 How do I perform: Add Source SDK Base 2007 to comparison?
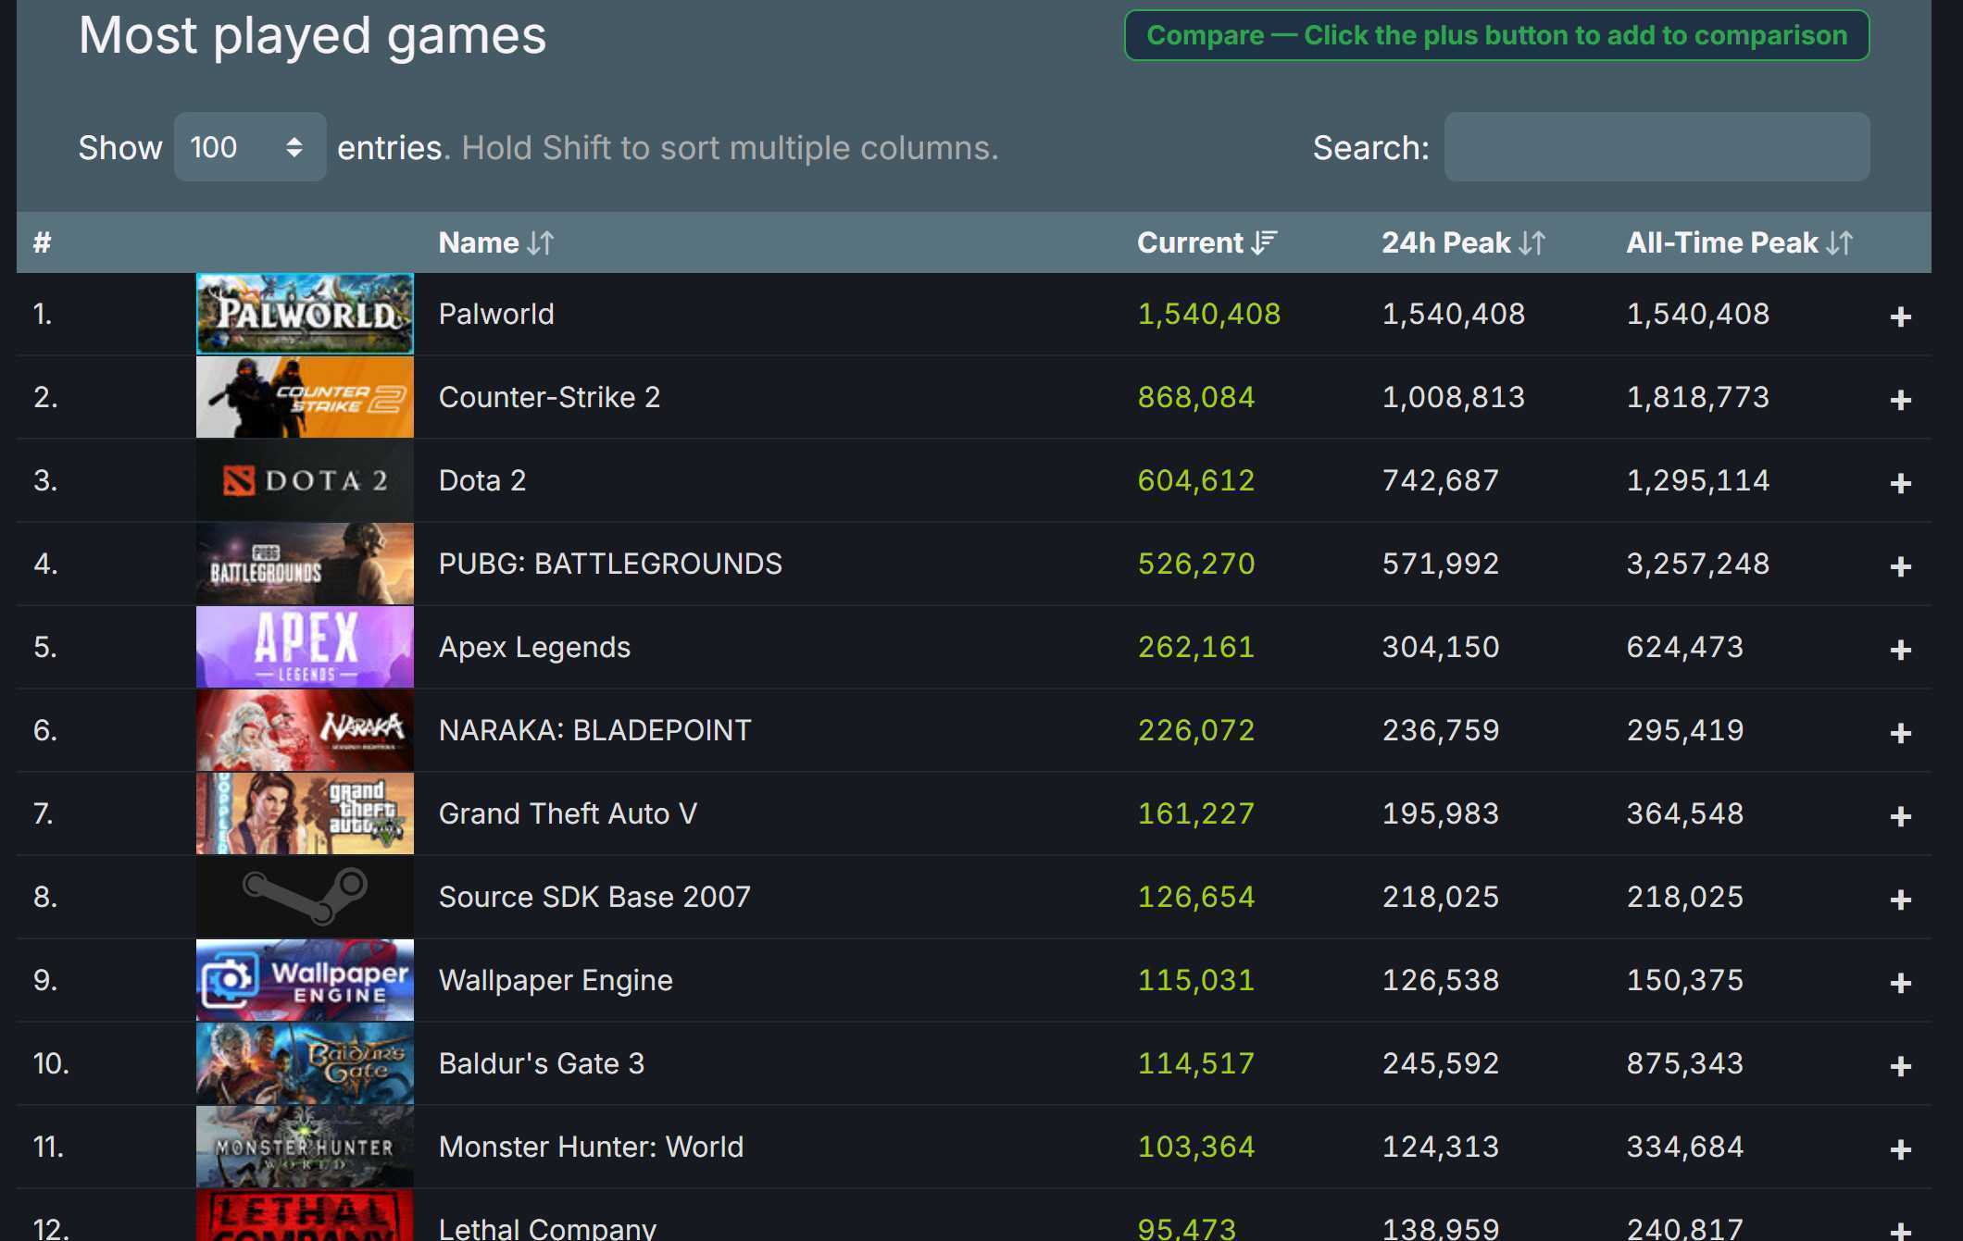click(x=1900, y=900)
